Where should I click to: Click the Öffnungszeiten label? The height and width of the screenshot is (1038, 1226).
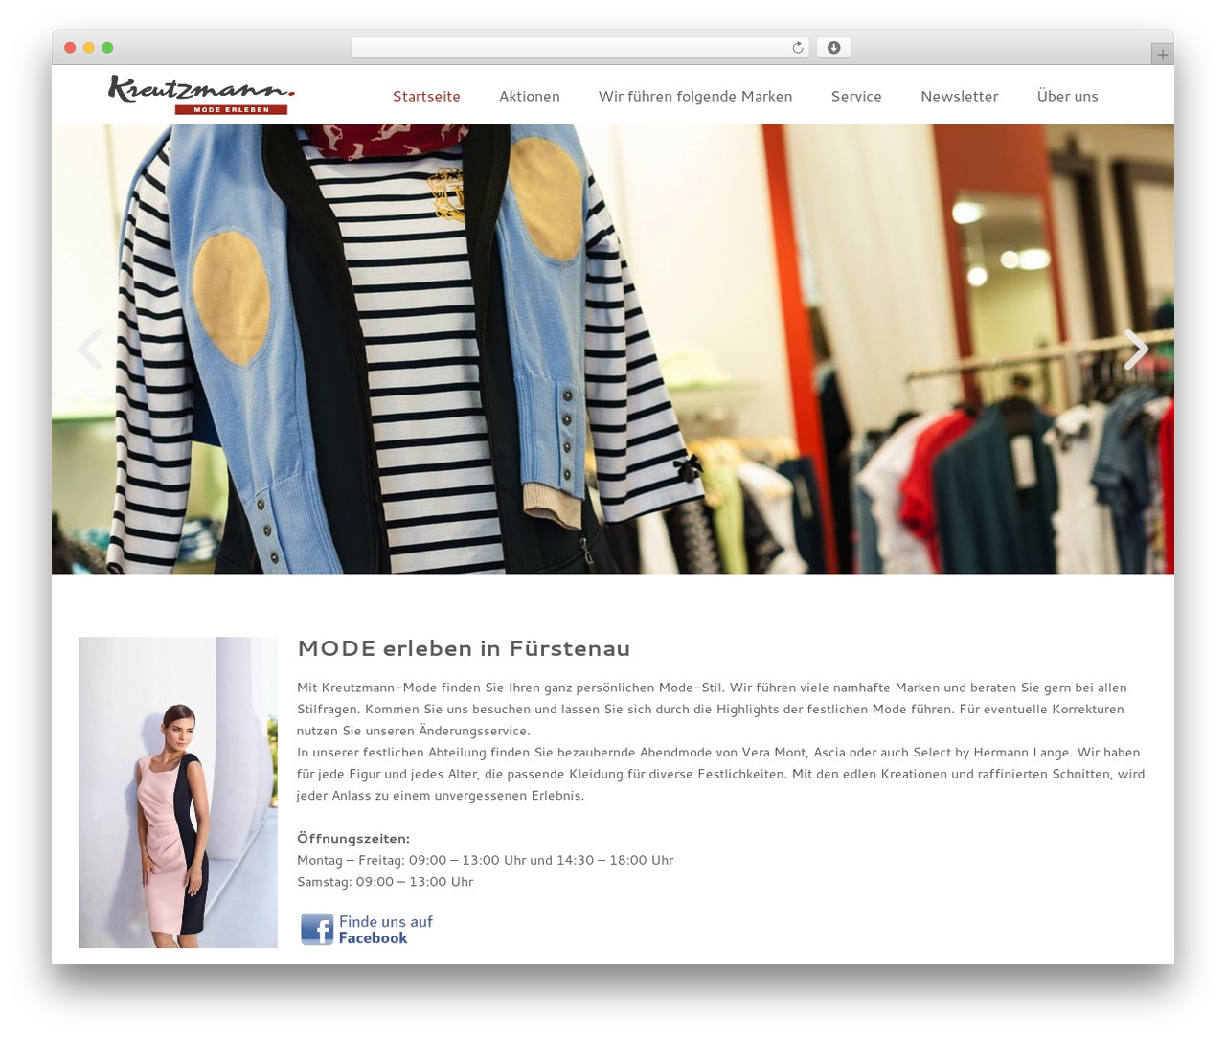click(353, 838)
